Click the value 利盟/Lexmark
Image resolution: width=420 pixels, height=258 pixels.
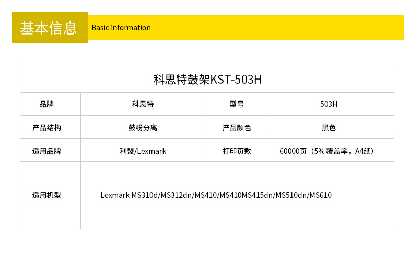tap(143, 151)
